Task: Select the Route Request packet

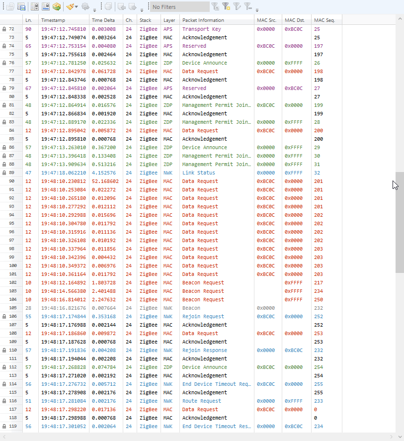Action: coord(202,401)
